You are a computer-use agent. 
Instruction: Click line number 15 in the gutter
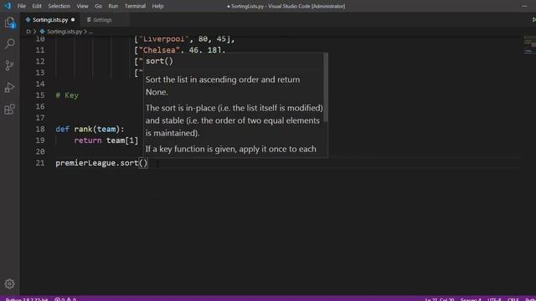[x=40, y=95]
